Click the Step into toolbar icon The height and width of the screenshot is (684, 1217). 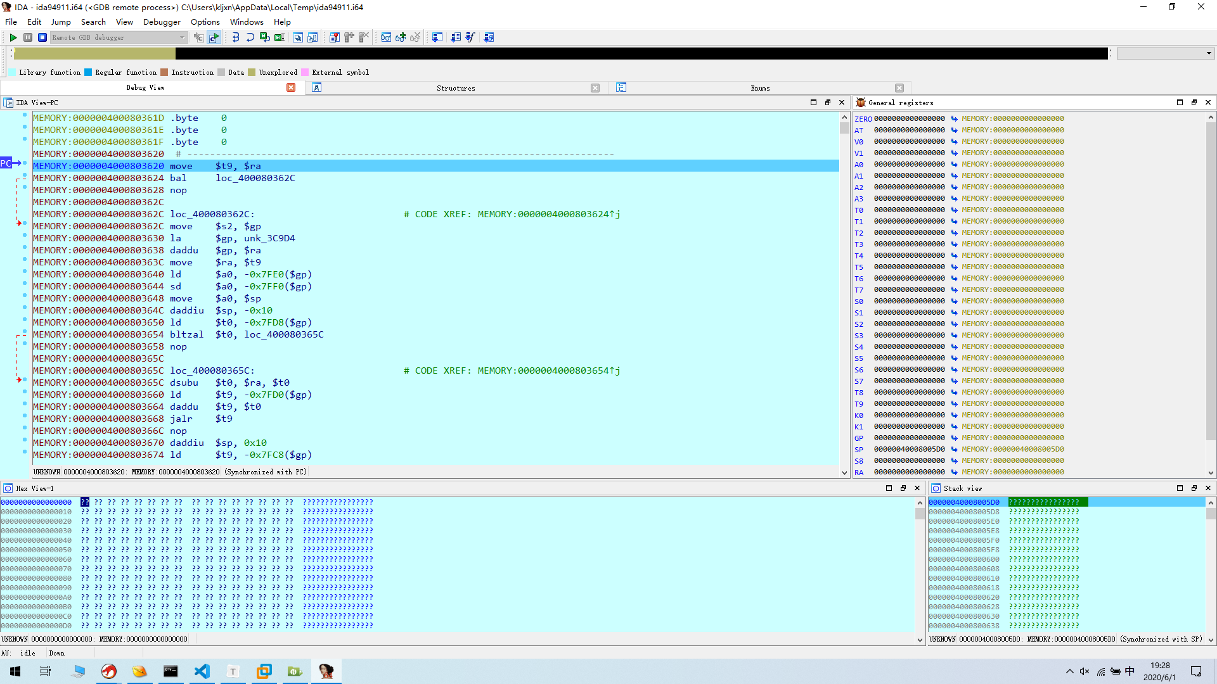(236, 37)
